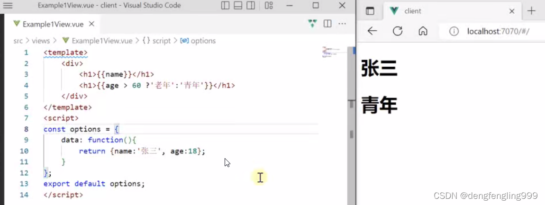This screenshot has height=205, width=545.
Task: Open More Actions ellipsis in editor toolbar
Action: click(342, 24)
